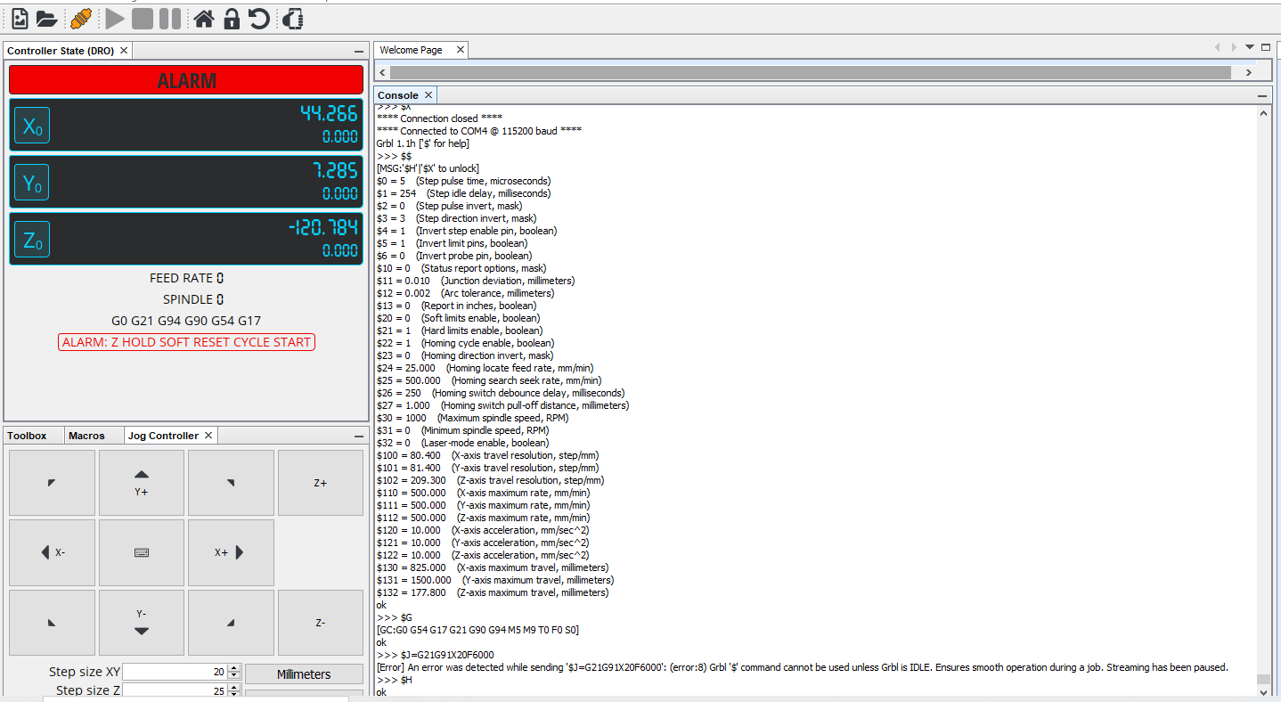Increase Step size XY with up arrow

click(234, 669)
